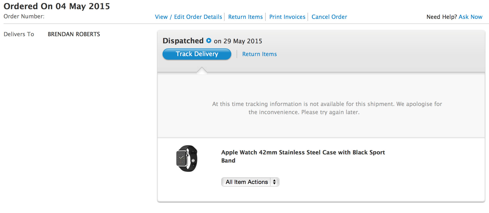489x213 pixels.
Task: Click the All Item Actions stepper arrows
Action: coord(274,182)
